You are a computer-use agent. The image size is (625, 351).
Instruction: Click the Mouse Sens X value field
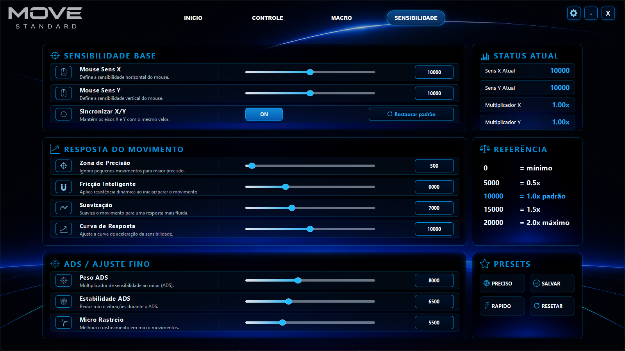434,72
